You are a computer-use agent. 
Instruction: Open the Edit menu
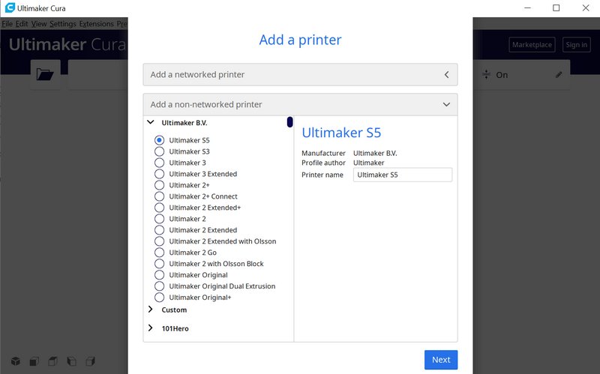[22, 24]
